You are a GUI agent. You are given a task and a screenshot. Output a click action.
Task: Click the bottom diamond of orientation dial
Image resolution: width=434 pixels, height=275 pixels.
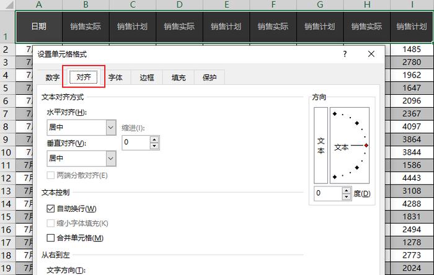[x=335, y=177]
